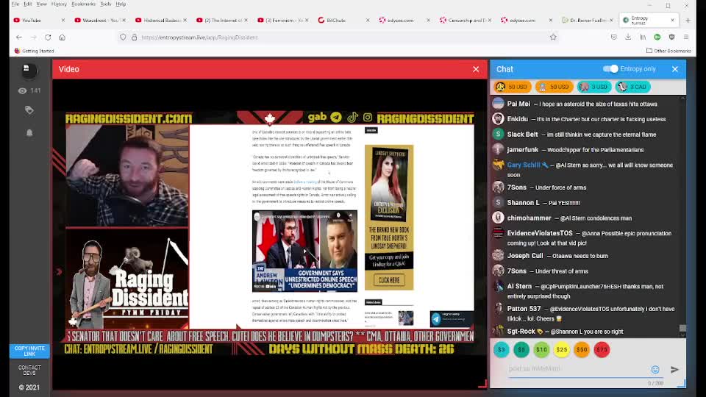Bookmark this page with the star
Image resolution: width=706 pixels, height=397 pixels.
553,37
